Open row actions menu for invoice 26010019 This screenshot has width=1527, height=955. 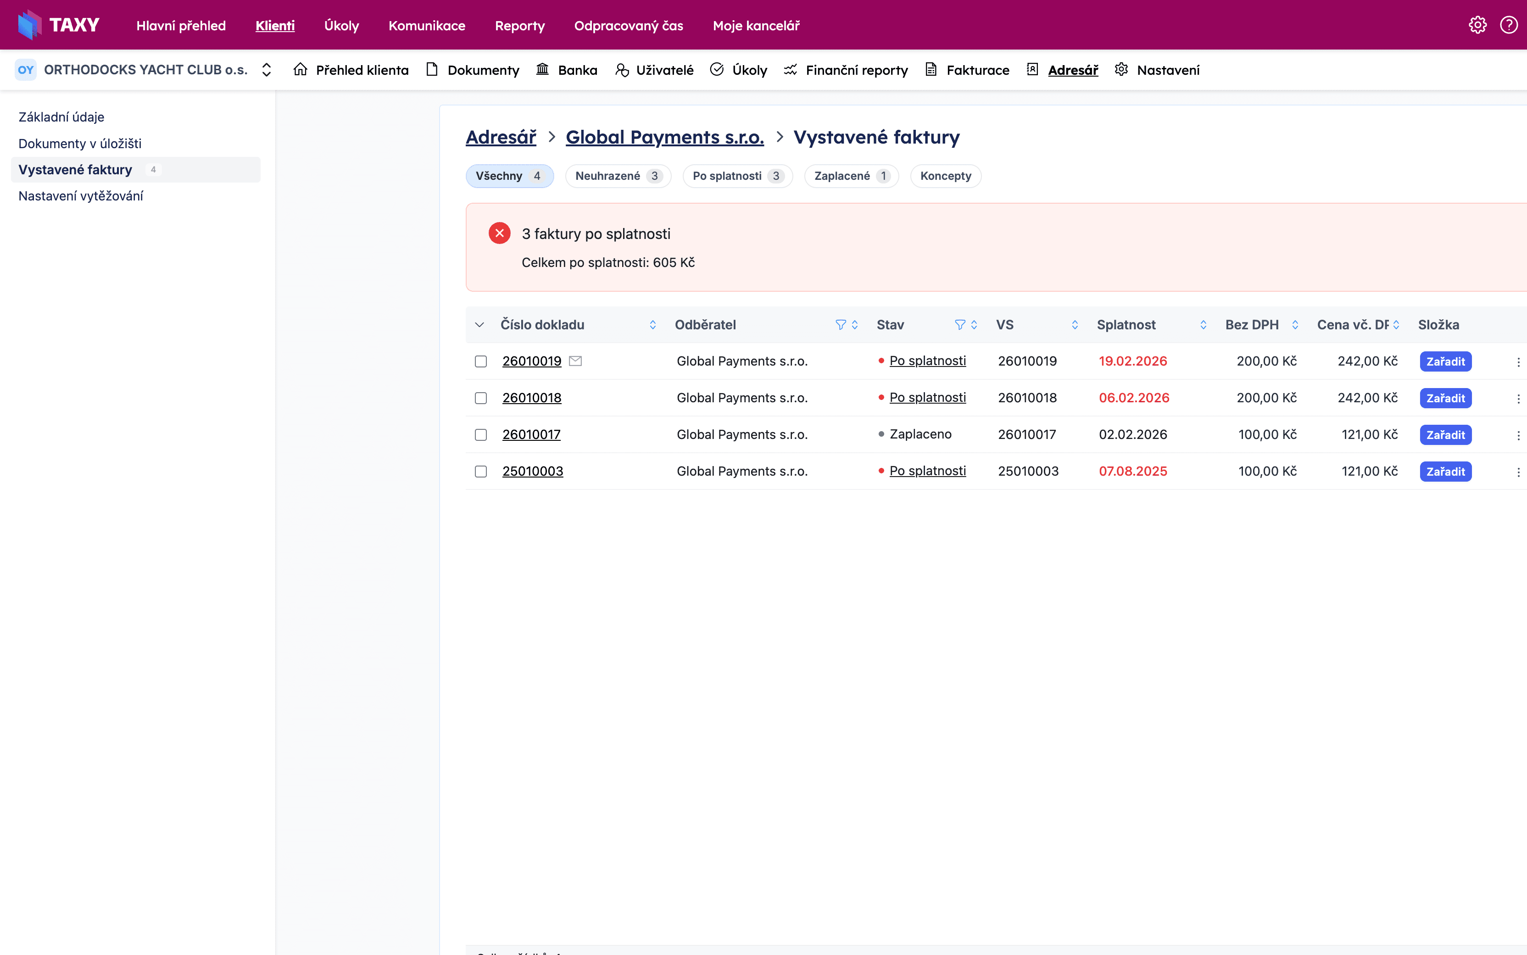[1518, 362]
